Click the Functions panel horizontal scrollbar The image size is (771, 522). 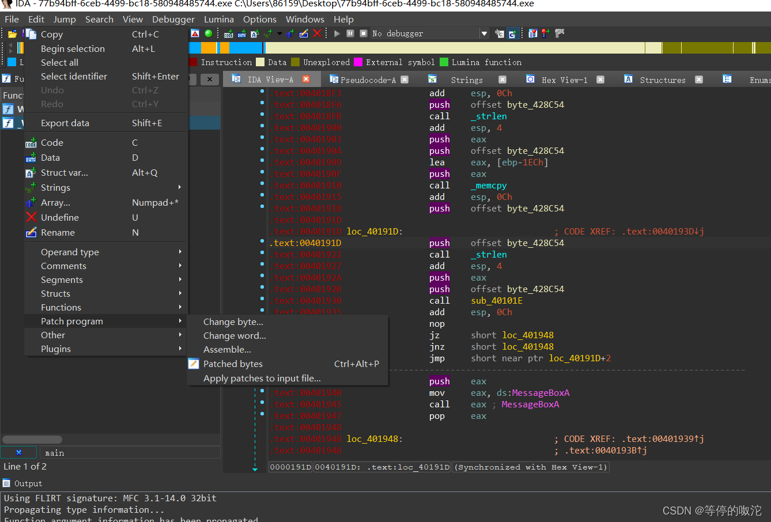tap(32, 440)
